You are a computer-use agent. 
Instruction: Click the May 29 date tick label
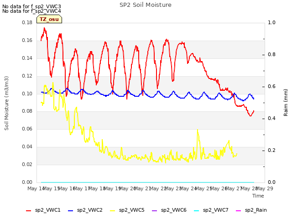(265, 188)
